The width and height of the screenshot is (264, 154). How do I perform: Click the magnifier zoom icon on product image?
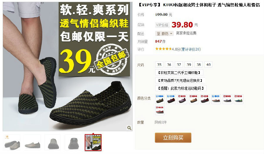[x=129, y=128]
